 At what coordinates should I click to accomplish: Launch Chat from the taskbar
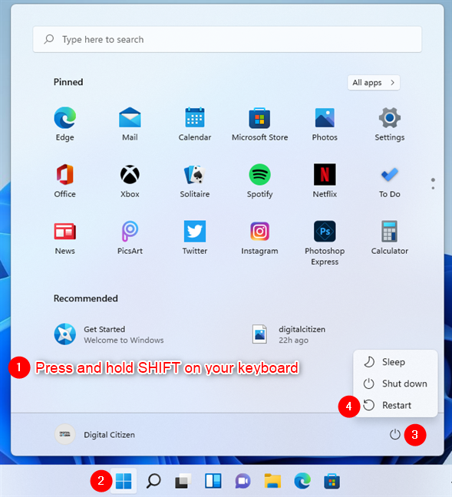point(242,481)
